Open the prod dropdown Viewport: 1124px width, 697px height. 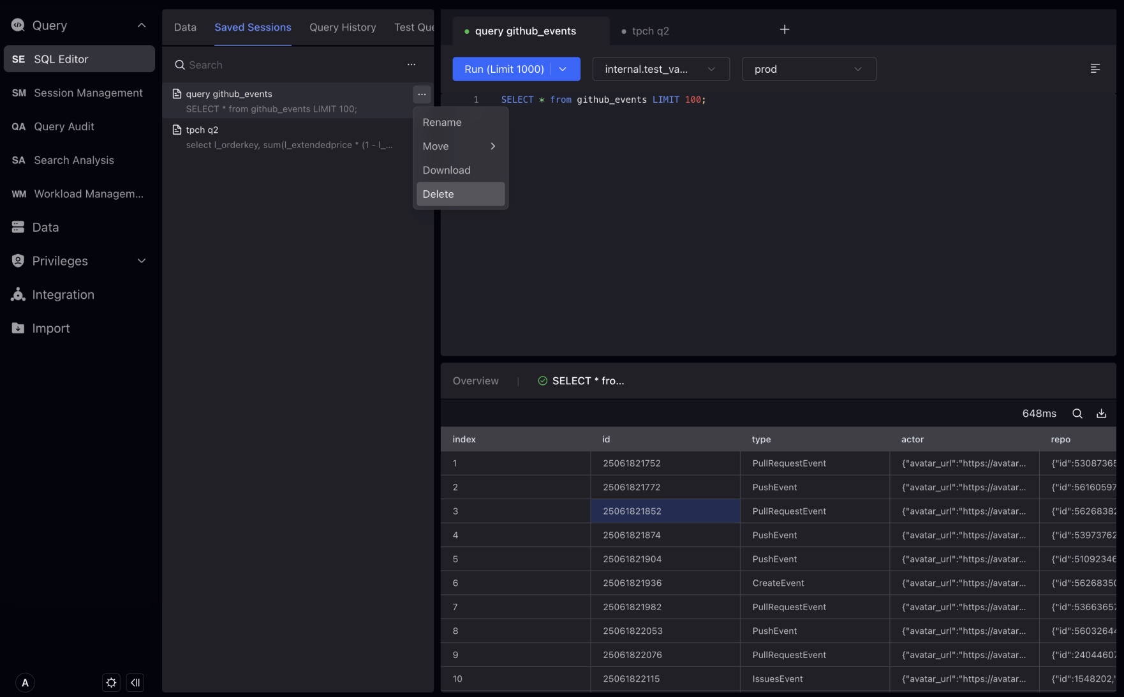[x=808, y=69]
